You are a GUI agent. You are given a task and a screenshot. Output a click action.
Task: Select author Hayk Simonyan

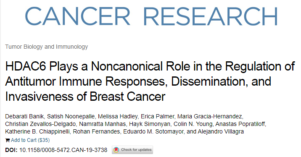tap(150, 124)
